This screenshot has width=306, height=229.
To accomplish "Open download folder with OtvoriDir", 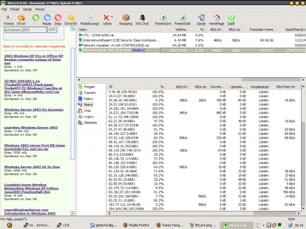I will 71,20.
